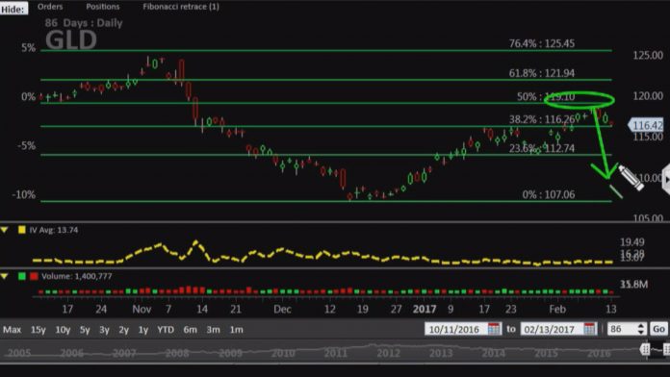
Task: Click the days count stepper arrows
Action: [640, 329]
